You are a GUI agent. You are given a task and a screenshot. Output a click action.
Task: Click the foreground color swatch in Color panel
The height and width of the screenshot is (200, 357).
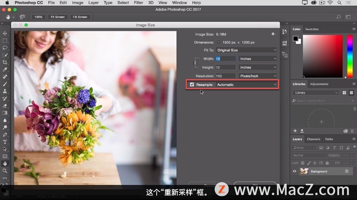[x=295, y=38]
